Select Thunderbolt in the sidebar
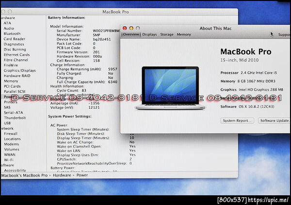291x205 pixels. (x=15, y=118)
